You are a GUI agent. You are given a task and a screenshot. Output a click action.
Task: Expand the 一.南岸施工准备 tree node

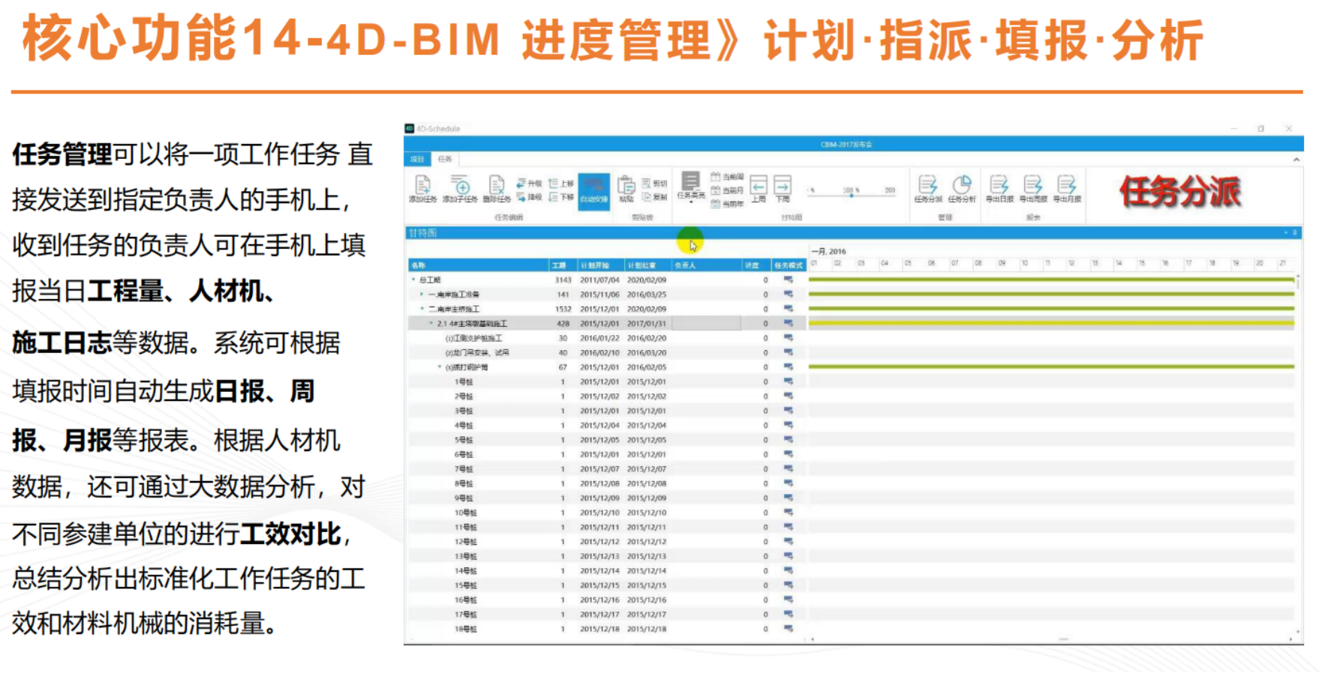[422, 295]
